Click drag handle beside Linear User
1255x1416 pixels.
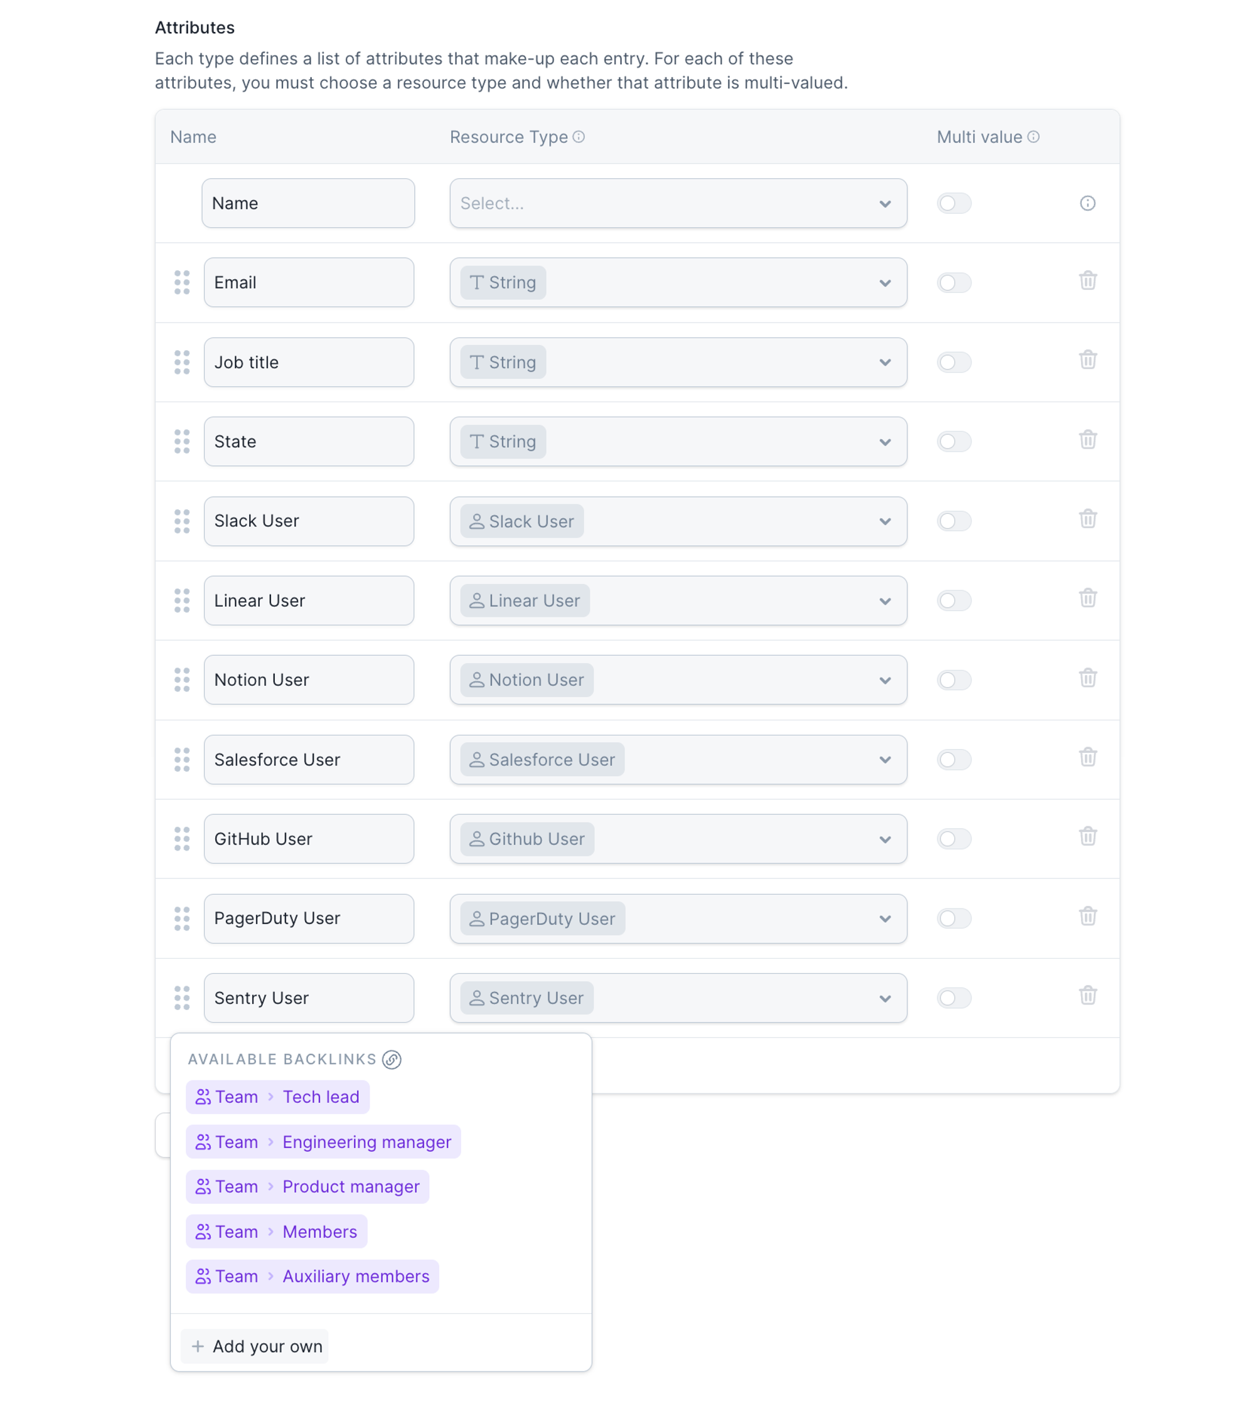click(x=181, y=600)
